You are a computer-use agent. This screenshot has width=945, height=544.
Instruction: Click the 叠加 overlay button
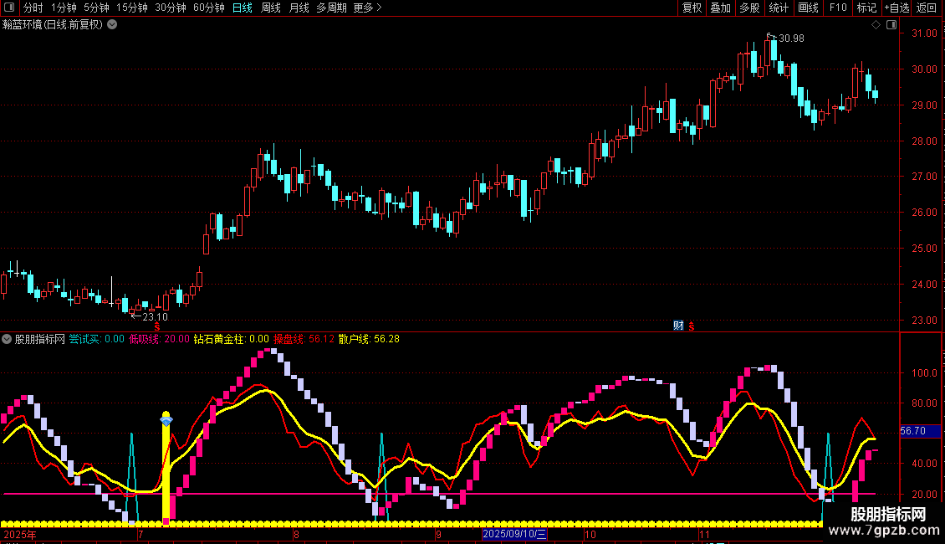click(x=720, y=8)
